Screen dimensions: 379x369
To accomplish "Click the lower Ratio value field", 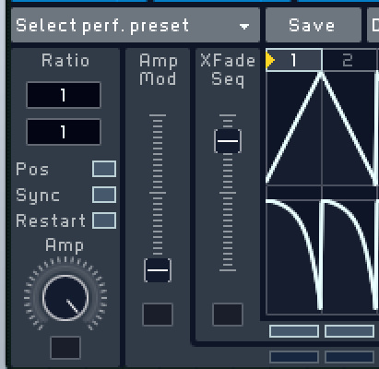I will click(64, 132).
